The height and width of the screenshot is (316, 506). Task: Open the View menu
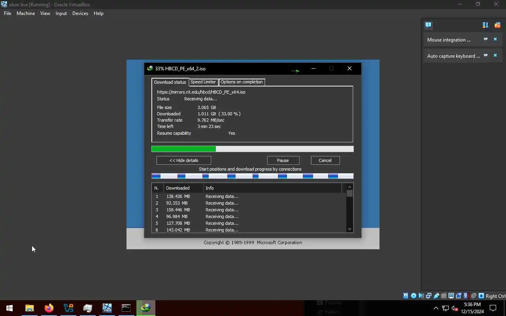tap(45, 13)
